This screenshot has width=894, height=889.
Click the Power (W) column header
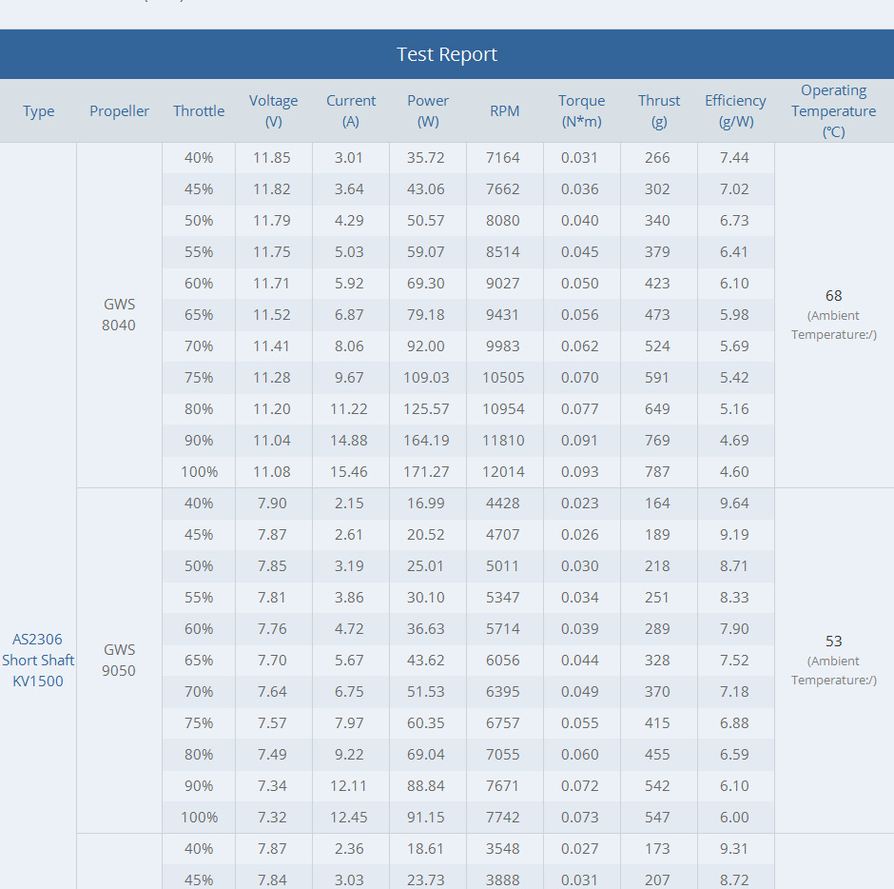(428, 111)
